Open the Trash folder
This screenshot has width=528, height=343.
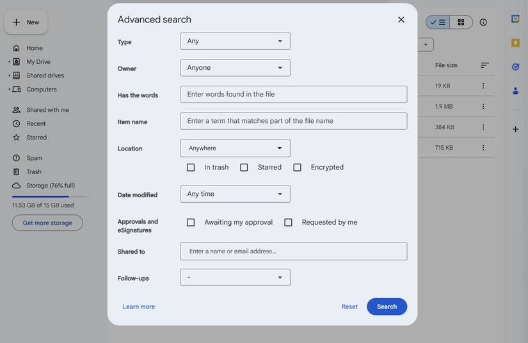coord(34,172)
